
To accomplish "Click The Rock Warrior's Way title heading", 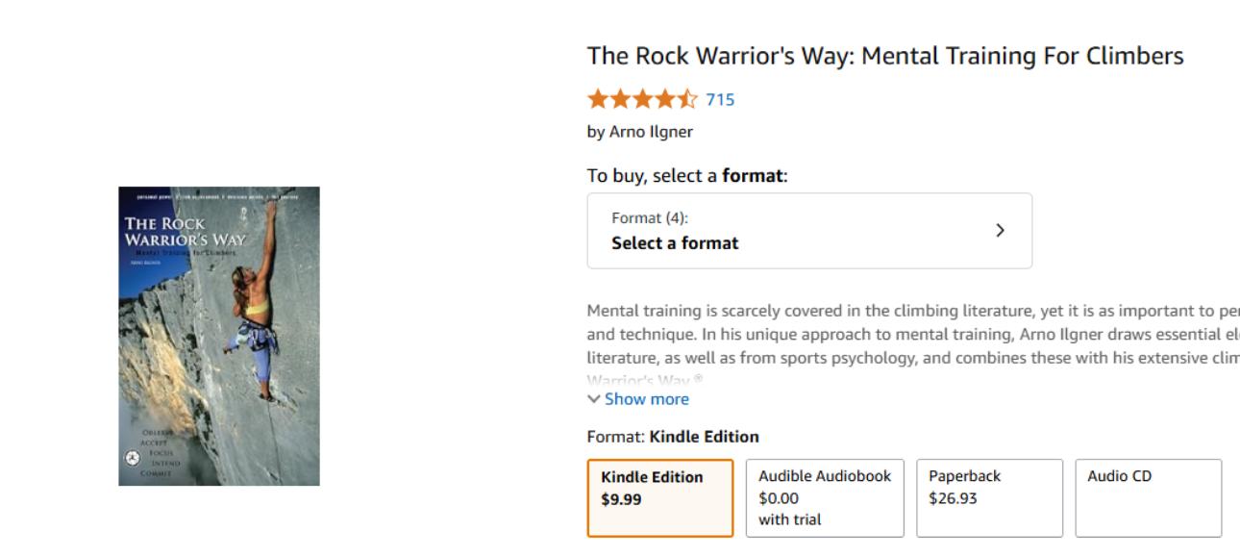I will coord(885,56).
